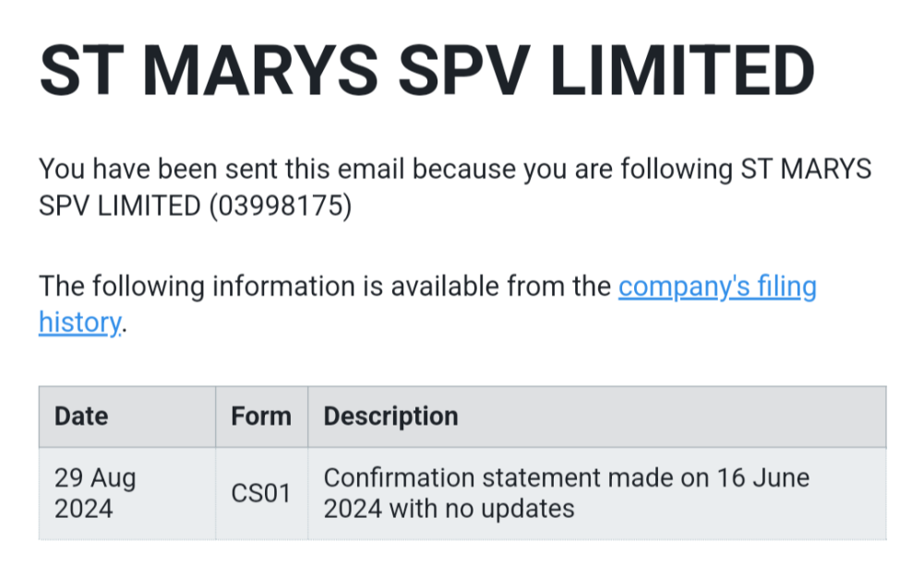Click "SPV LIMITED" before the company number
This screenshot has height=577, width=923.
pos(119,206)
